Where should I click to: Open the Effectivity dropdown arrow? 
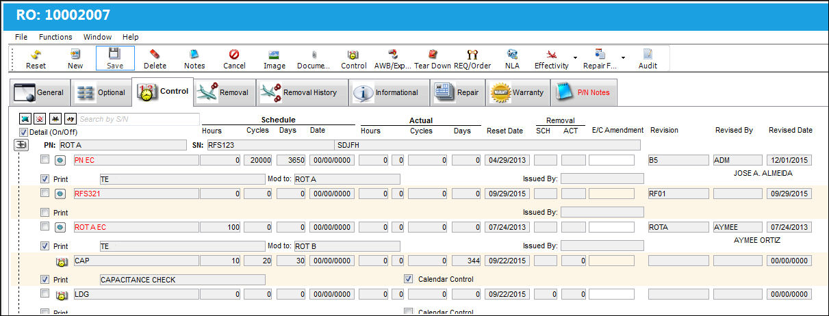pyautogui.click(x=576, y=58)
